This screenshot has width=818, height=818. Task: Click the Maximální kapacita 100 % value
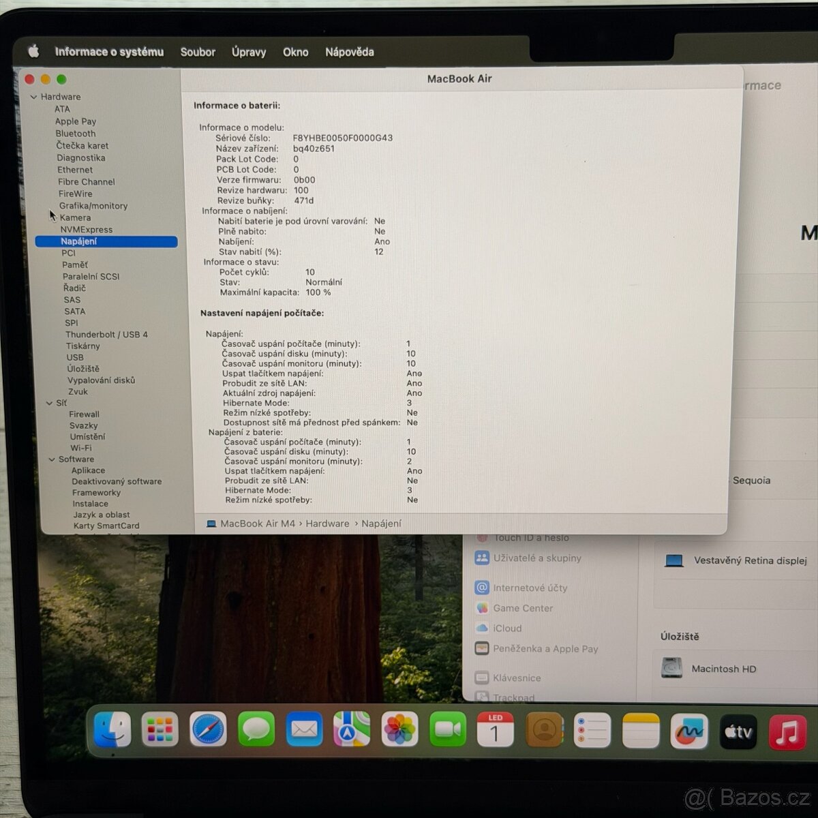click(x=318, y=292)
